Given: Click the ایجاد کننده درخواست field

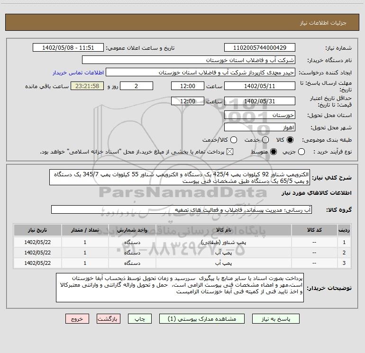Looking at the screenshot, I should coord(201,72).
